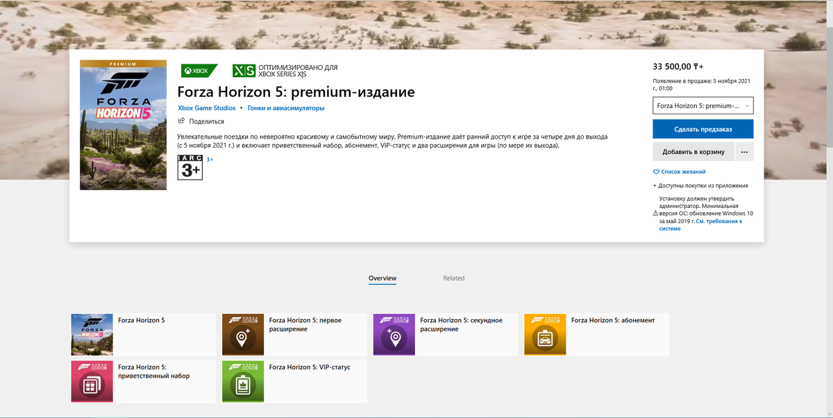833x418 pixels.
Task: Open the Forza Horizon 5 game thumbnail
Action: click(x=91, y=333)
